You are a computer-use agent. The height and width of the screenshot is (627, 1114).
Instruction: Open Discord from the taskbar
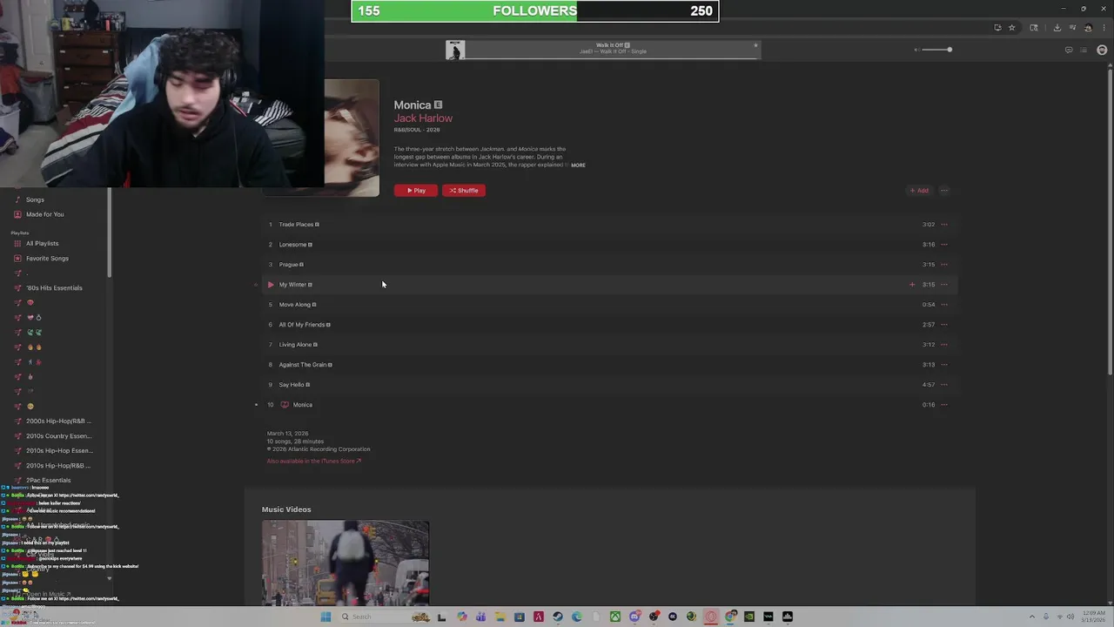[634, 617]
